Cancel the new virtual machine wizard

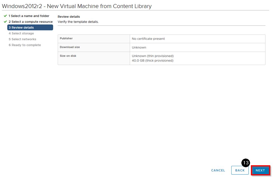tap(218, 170)
